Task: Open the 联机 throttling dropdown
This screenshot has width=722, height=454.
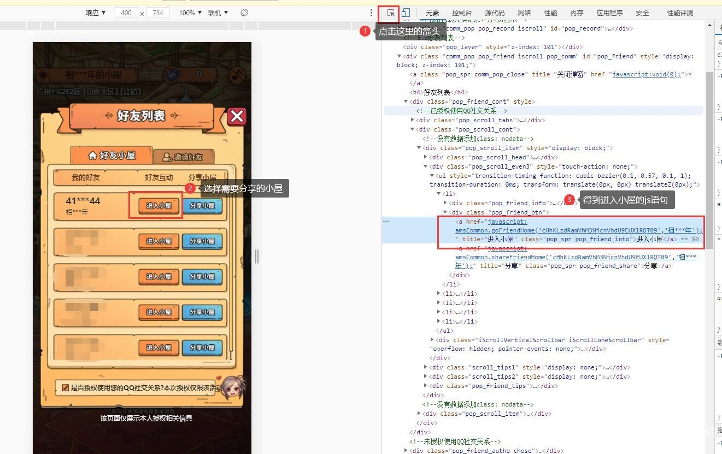Action: click(x=218, y=13)
